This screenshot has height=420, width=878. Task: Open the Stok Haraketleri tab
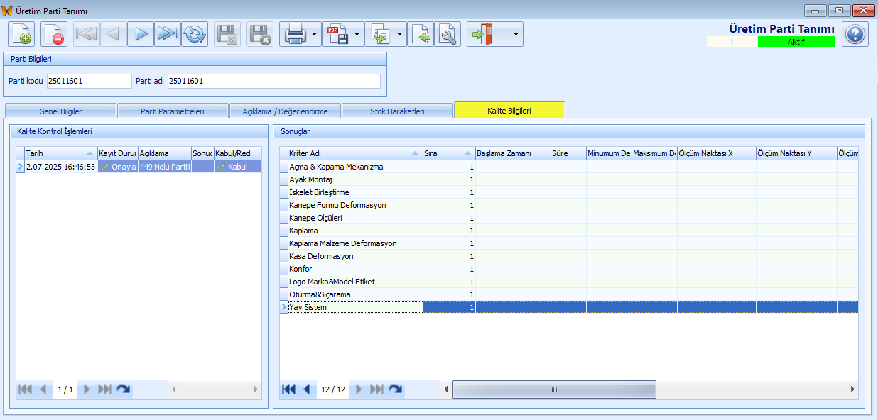397,111
